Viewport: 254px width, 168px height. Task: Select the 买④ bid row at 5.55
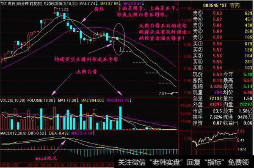pyautogui.click(x=223, y=62)
